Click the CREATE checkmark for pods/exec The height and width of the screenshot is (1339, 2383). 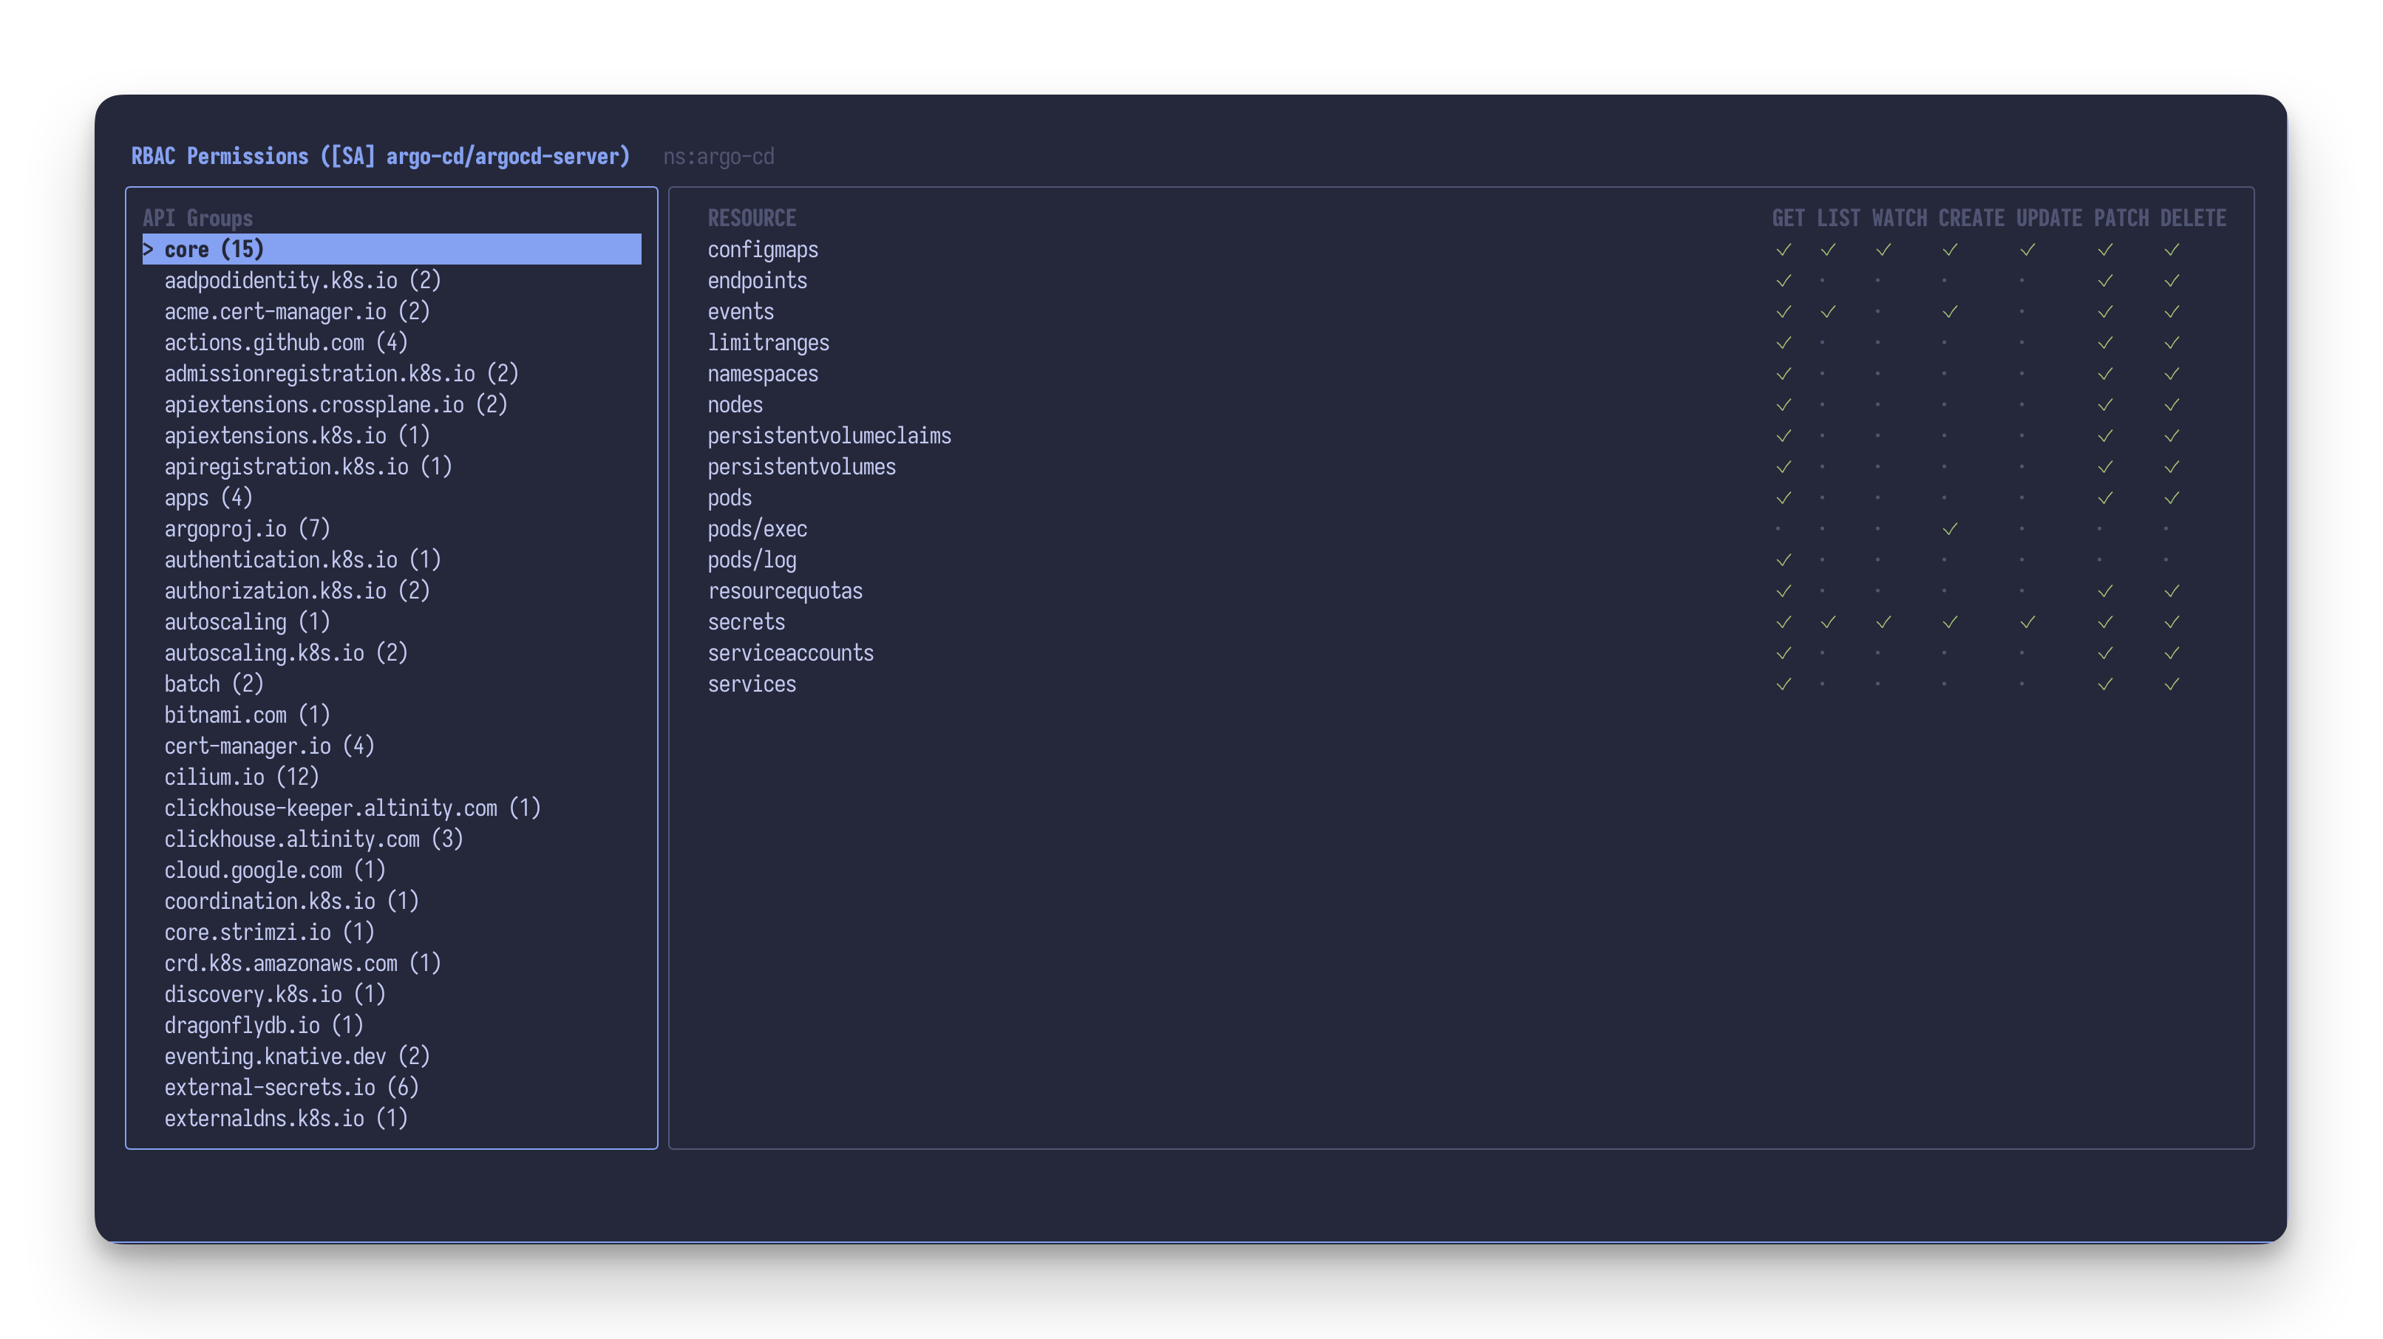(1949, 529)
